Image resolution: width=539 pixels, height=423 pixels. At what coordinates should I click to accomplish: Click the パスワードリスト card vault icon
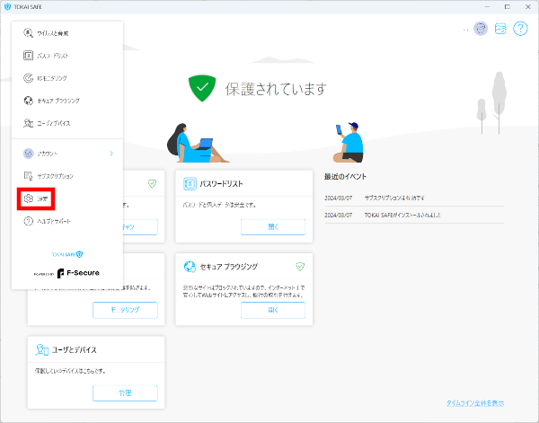(x=190, y=183)
